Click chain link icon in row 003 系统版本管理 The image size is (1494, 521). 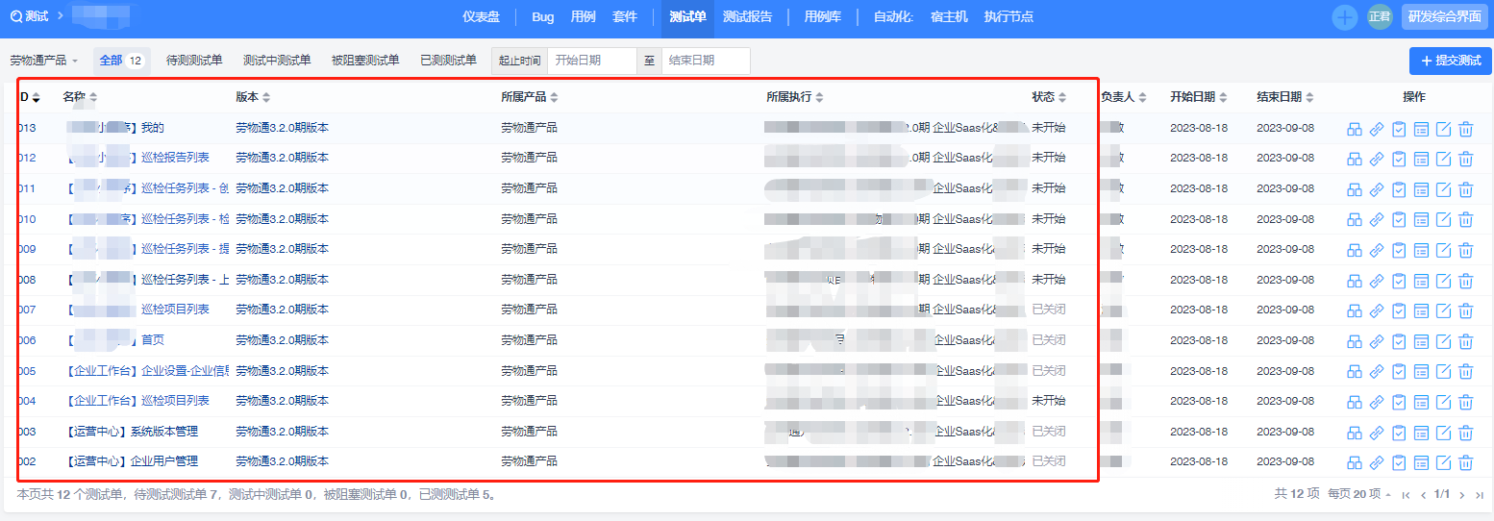[x=1377, y=433]
